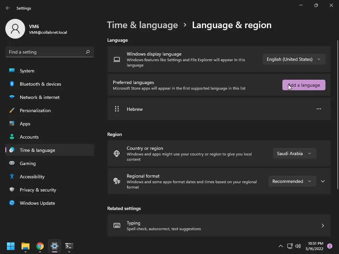Show hidden tray icons chevron
The width and height of the screenshot is (339, 254).
(x=281, y=246)
